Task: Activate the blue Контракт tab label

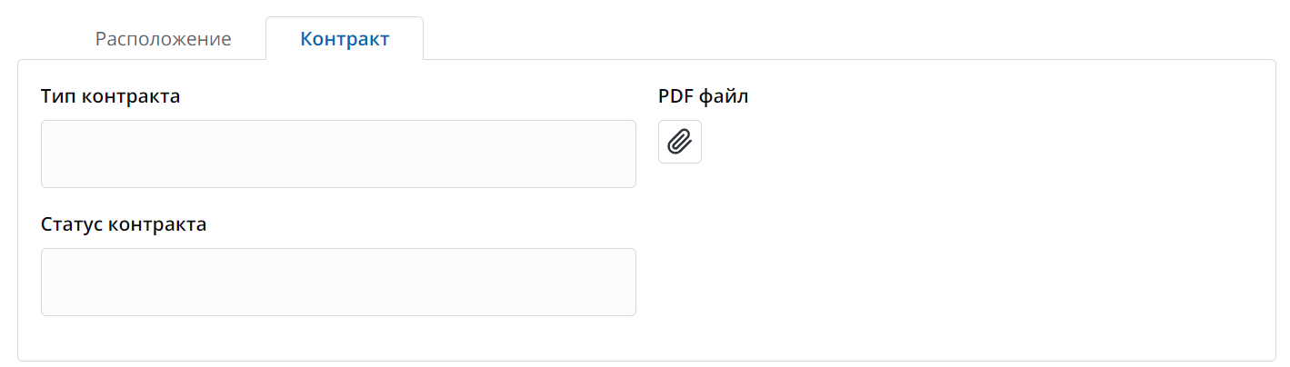Action: click(345, 39)
